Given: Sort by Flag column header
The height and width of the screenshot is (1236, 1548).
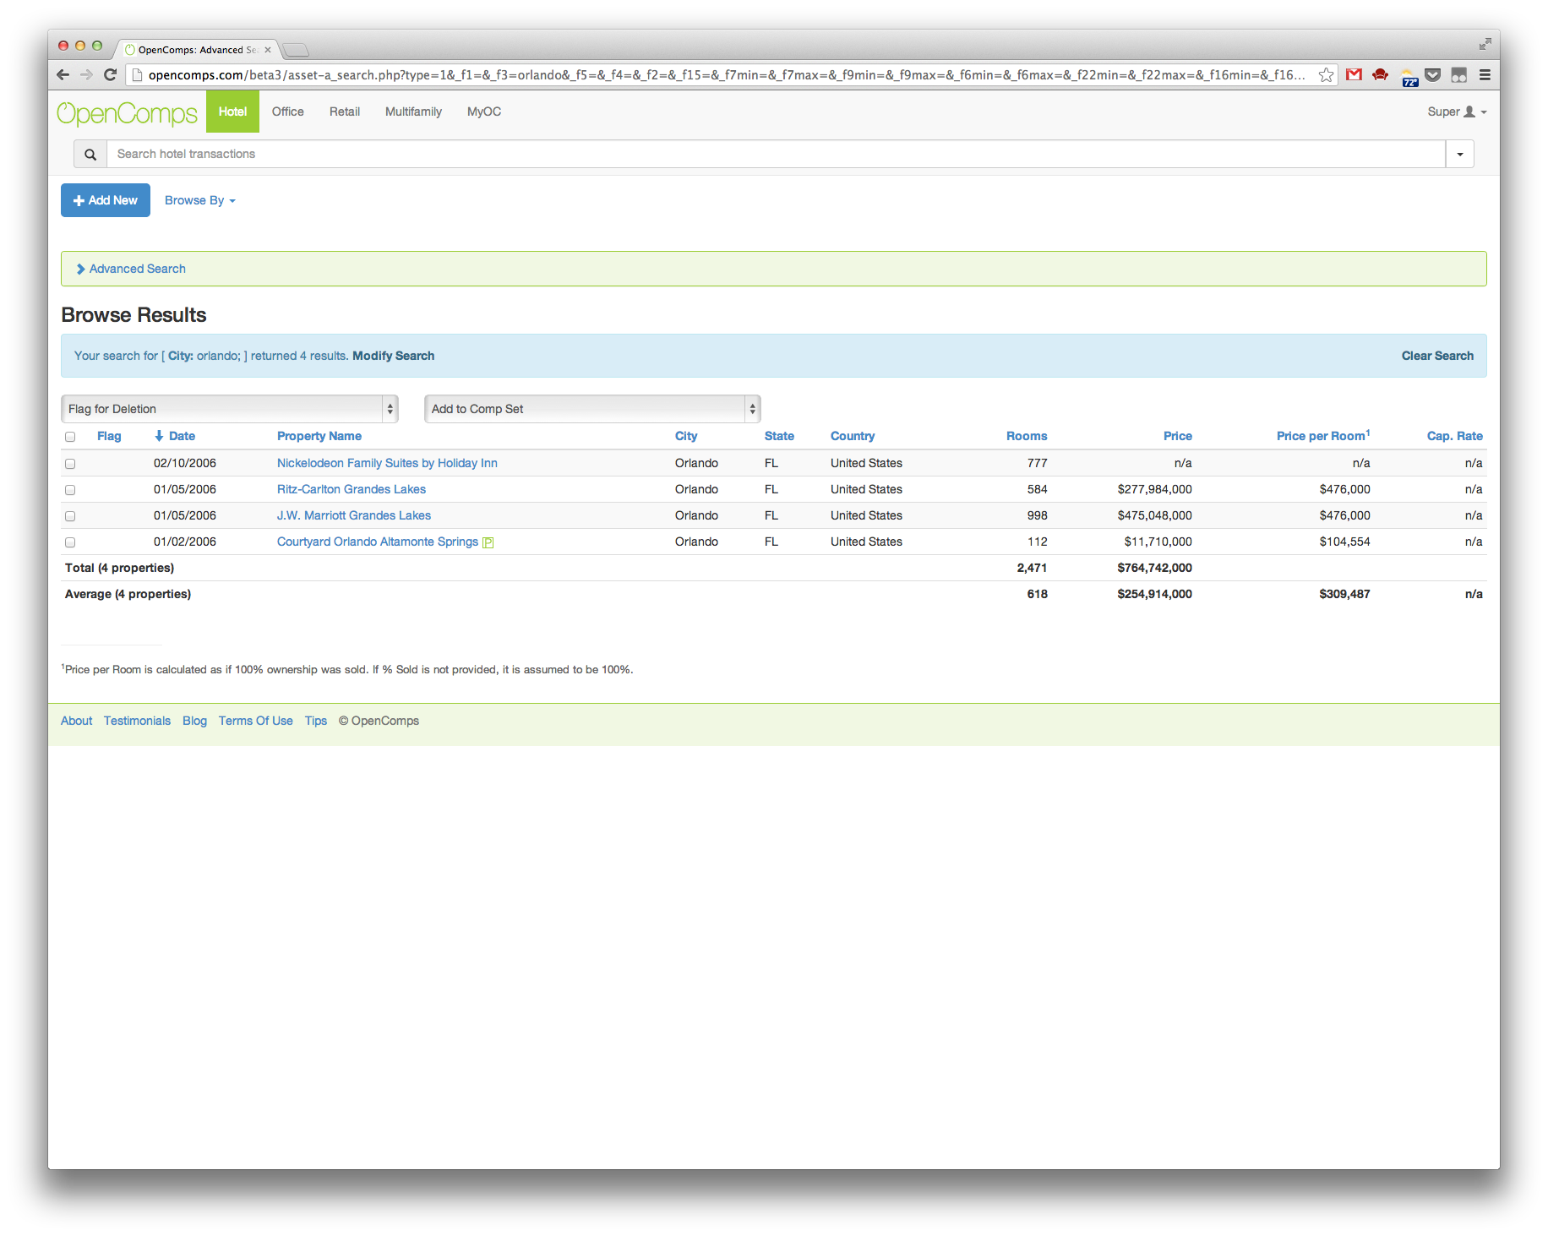Looking at the screenshot, I should (x=109, y=436).
